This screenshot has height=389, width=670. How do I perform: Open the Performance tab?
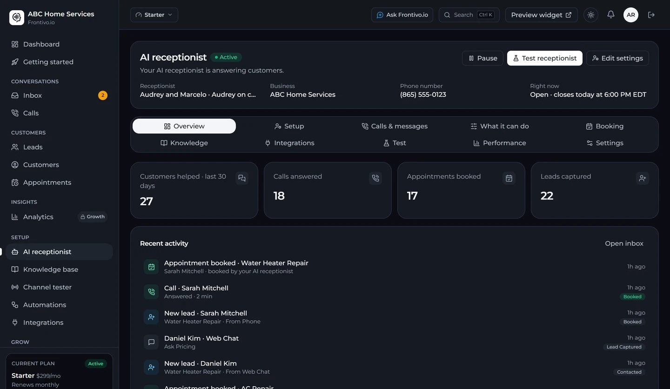coord(500,143)
